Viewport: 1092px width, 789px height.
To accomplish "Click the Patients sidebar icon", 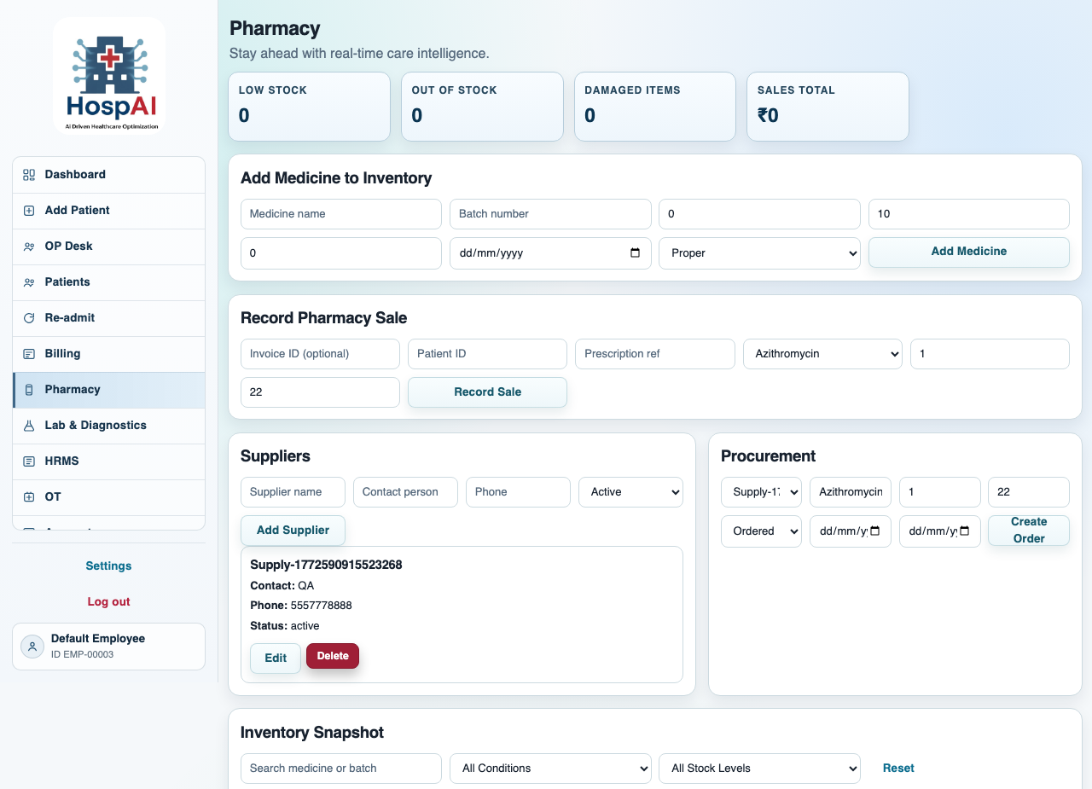I will click(x=28, y=281).
